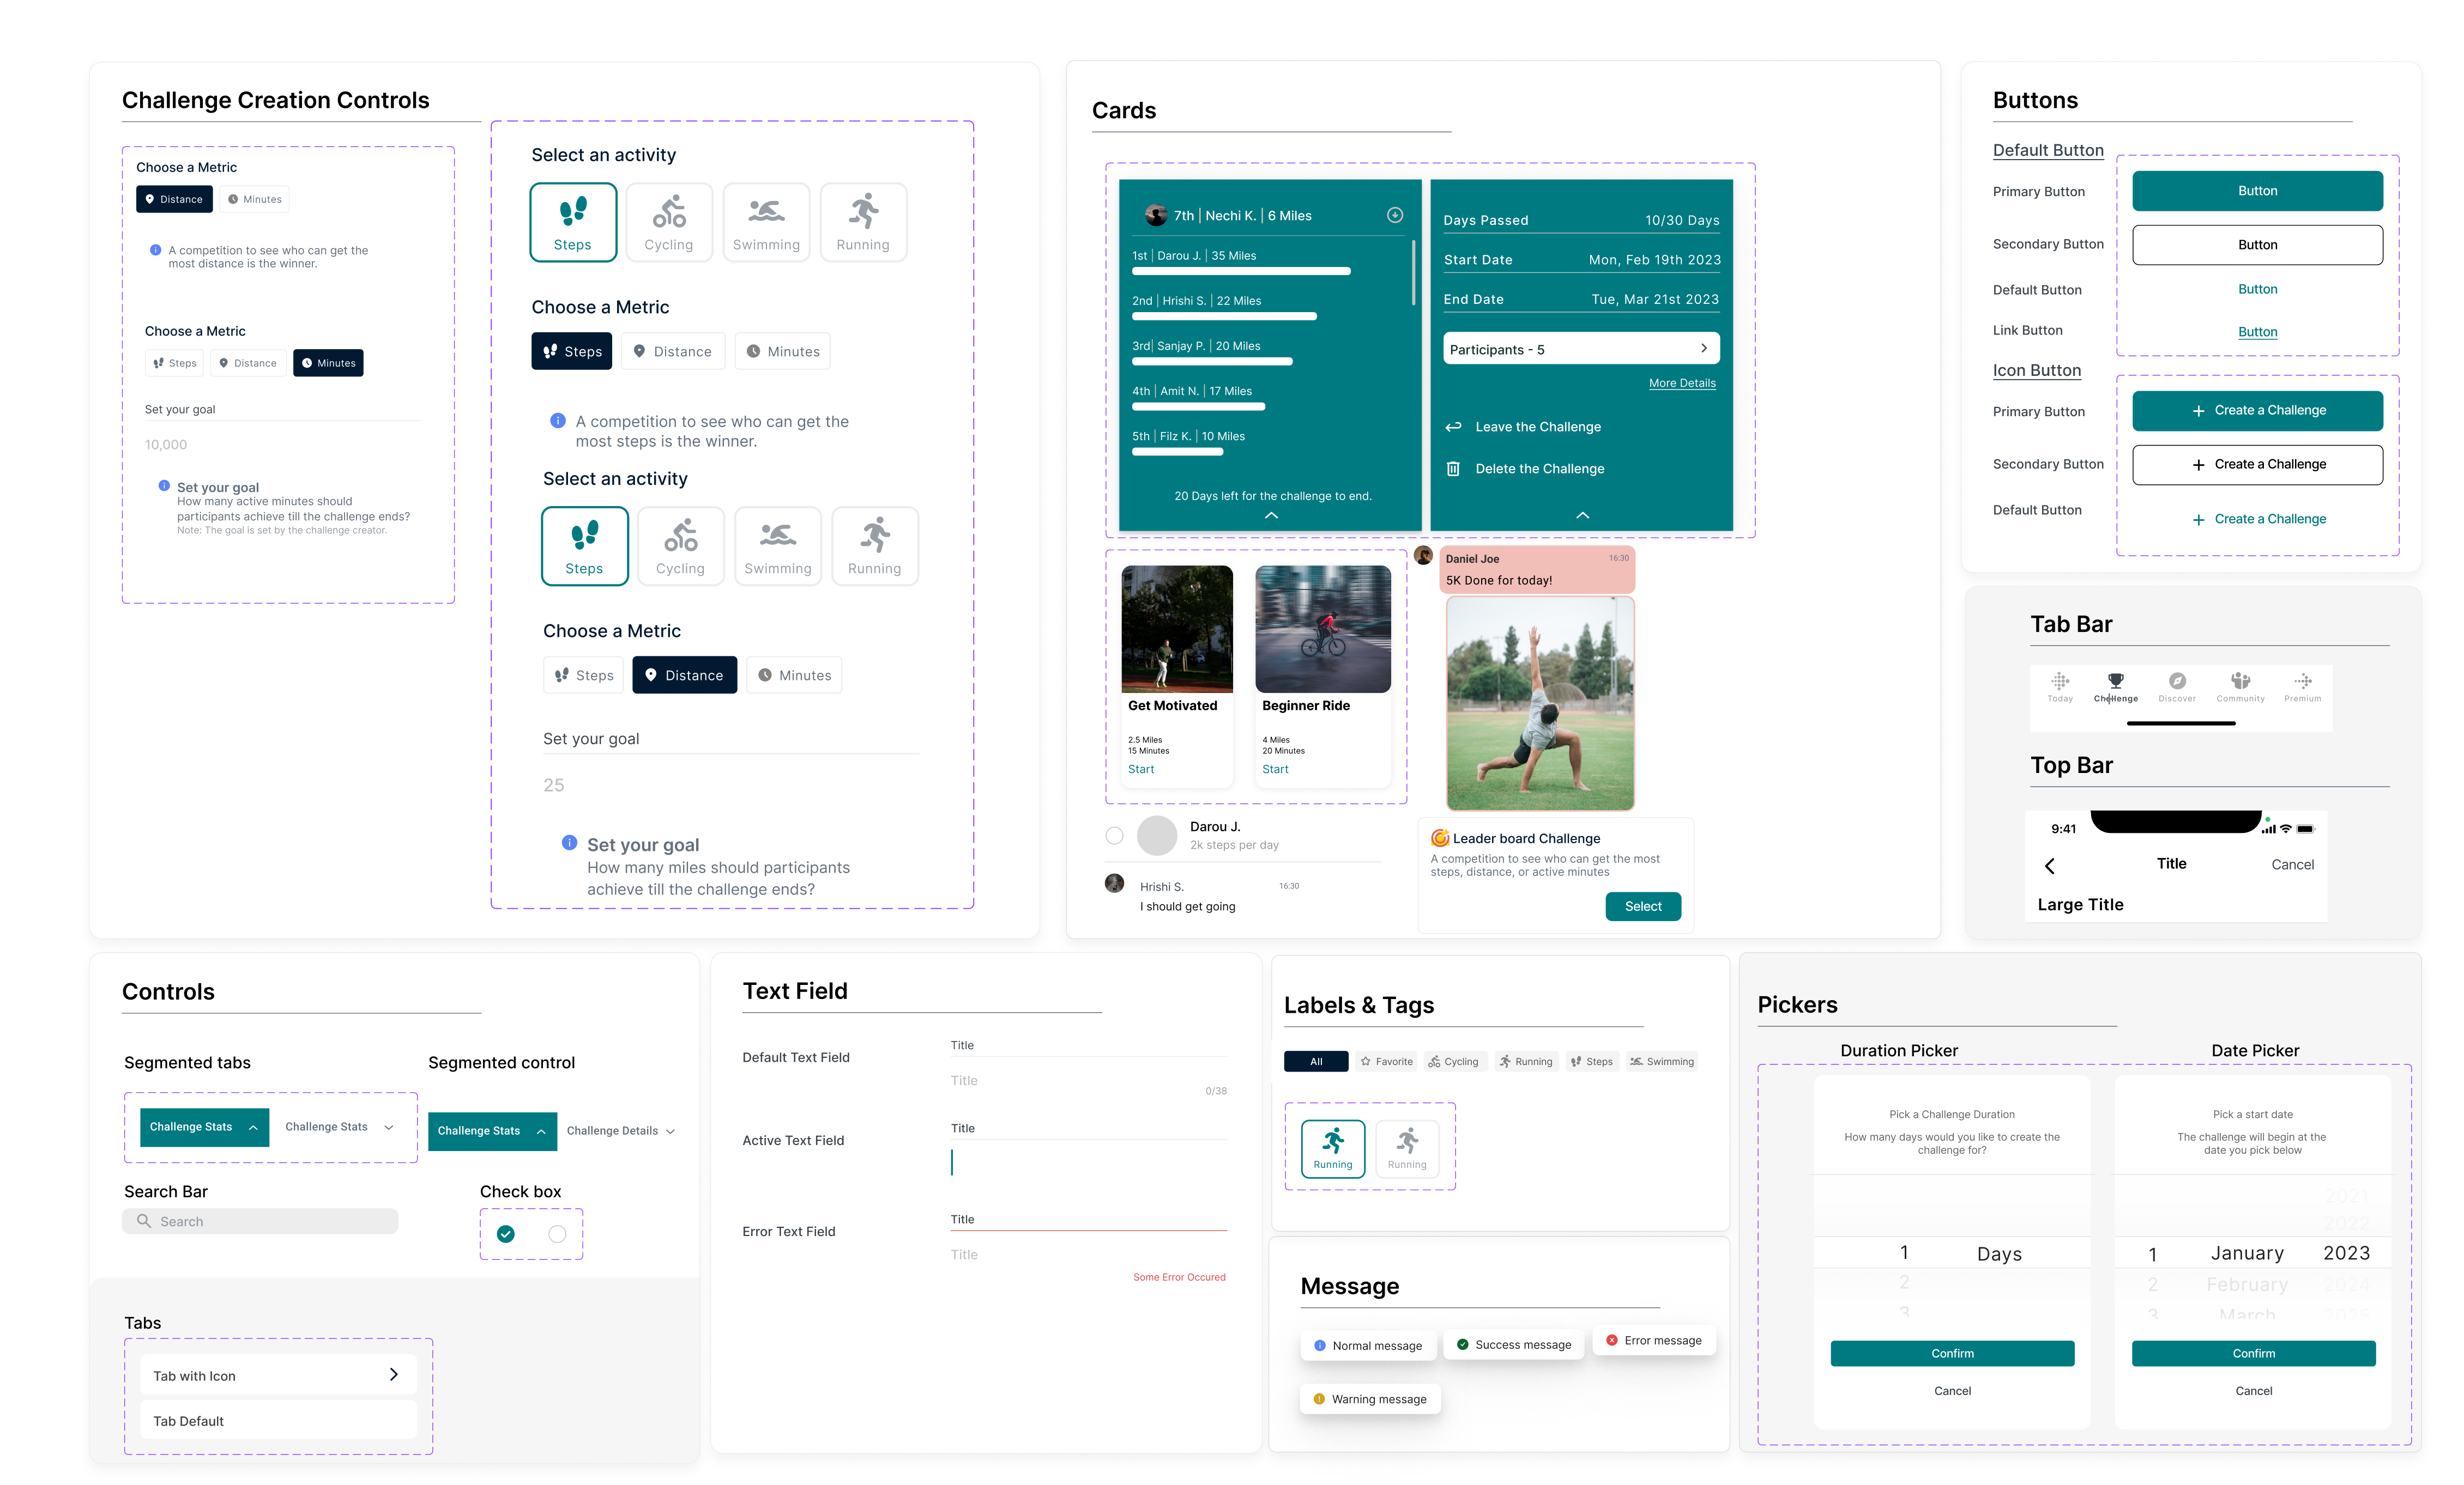Select the All tag in Labels & Tags
The image size is (2464, 1485).
click(1316, 1061)
